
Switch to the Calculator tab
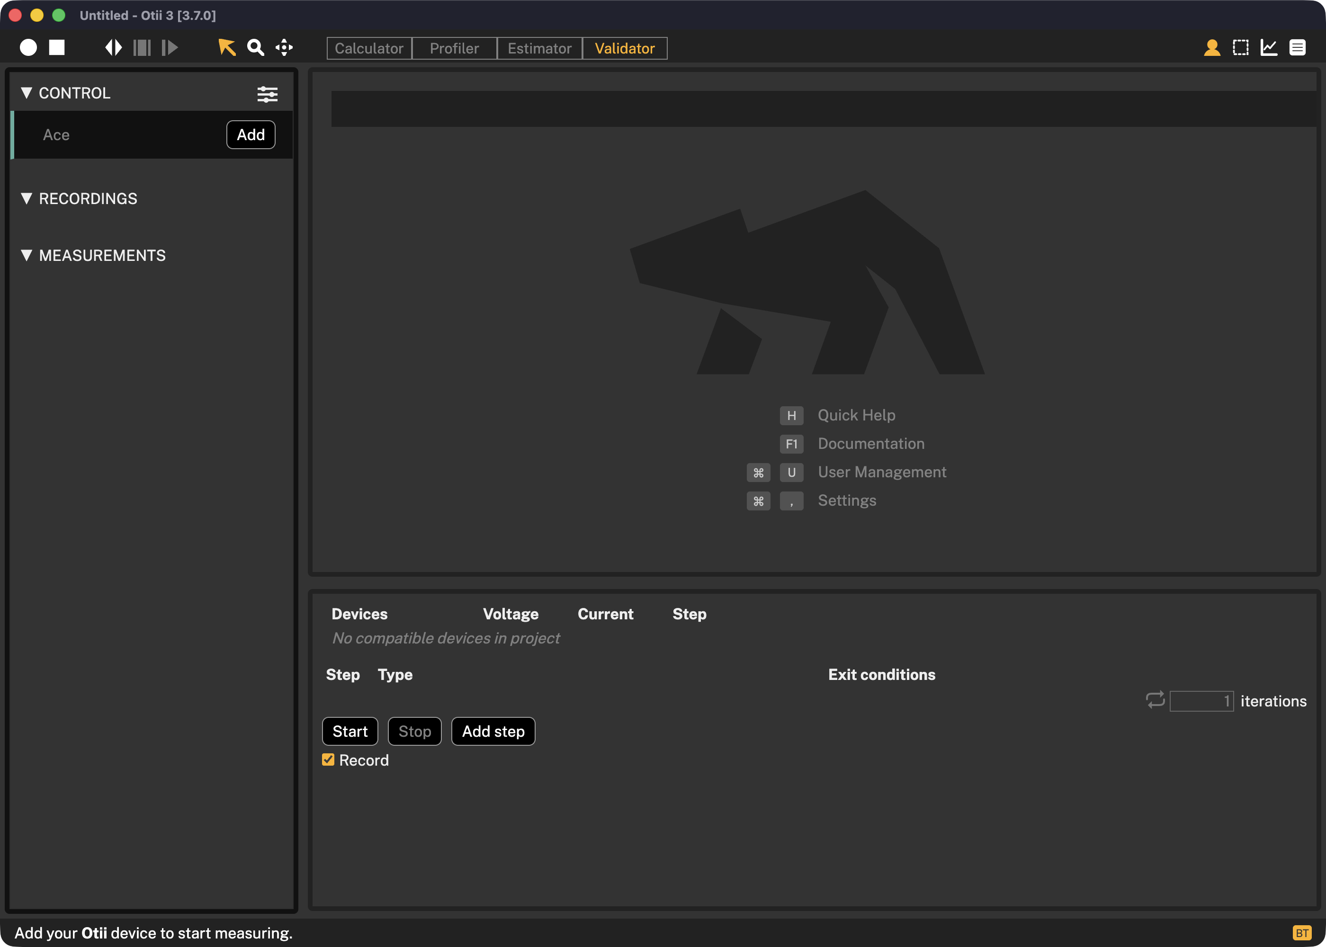coord(369,48)
